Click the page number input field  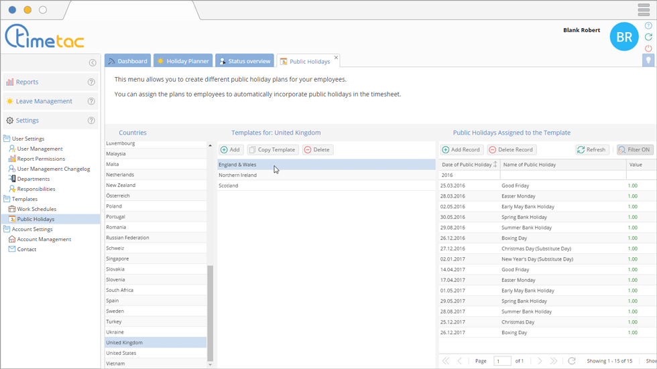click(x=502, y=361)
